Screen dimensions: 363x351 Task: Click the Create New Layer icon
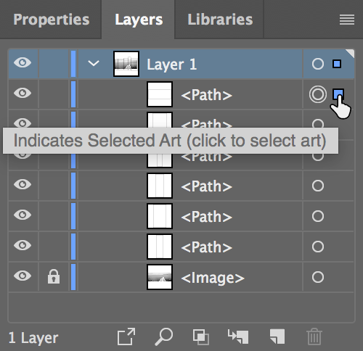pyautogui.click(x=277, y=336)
